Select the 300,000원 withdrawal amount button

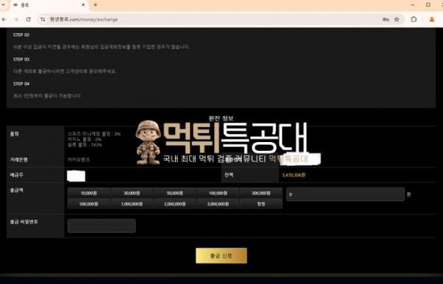click(261, 193)
